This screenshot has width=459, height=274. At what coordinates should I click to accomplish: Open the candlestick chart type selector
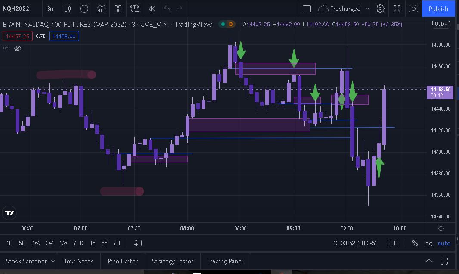coord(68,9)
